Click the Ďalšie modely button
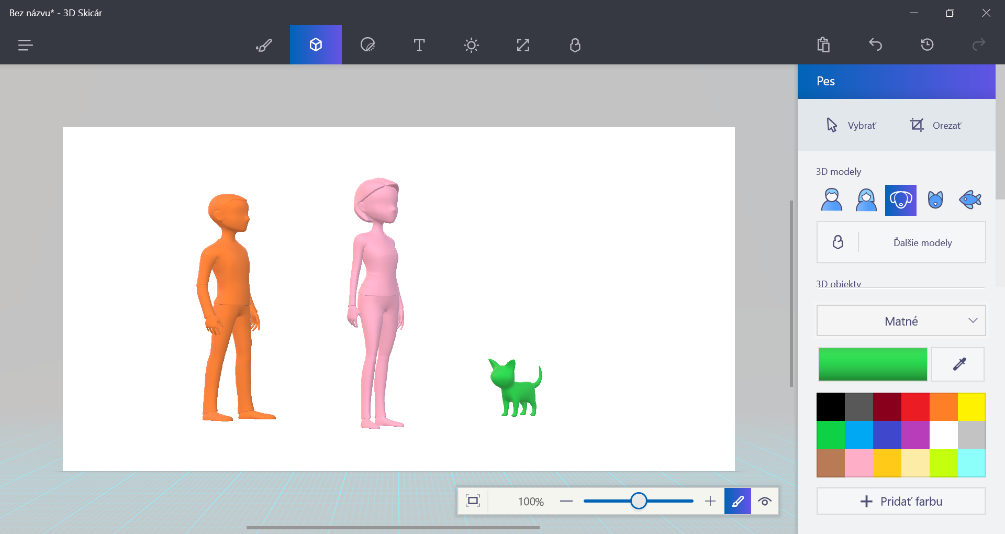The image size is (1005, 534). click(x=922, y=242)
